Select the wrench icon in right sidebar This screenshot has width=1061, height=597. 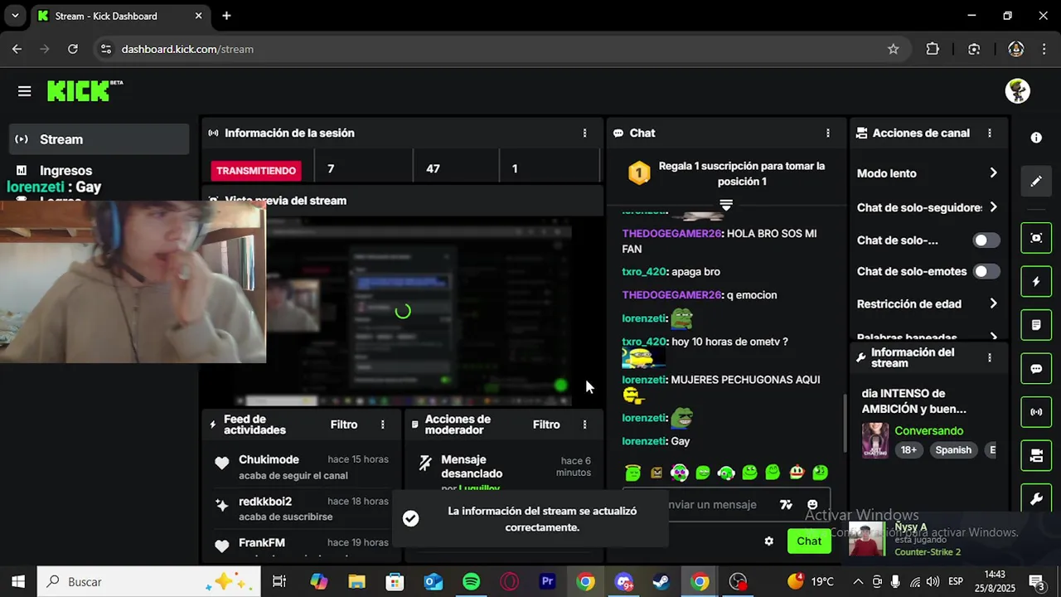click(x=1036, y=499)
